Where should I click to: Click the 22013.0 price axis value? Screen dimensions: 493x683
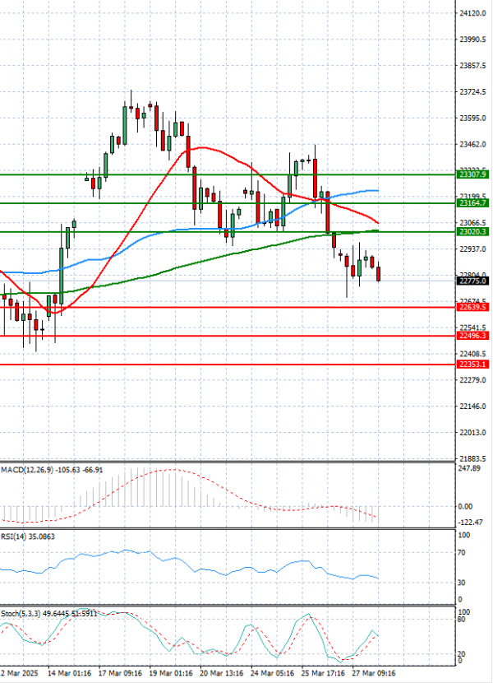pyautogui.click(x=472, y=433)
